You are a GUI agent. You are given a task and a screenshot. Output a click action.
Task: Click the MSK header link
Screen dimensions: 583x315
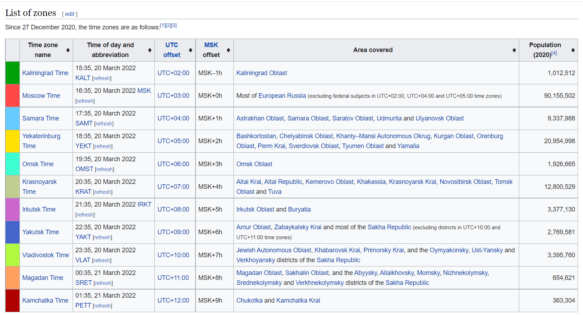click(211, 45)
